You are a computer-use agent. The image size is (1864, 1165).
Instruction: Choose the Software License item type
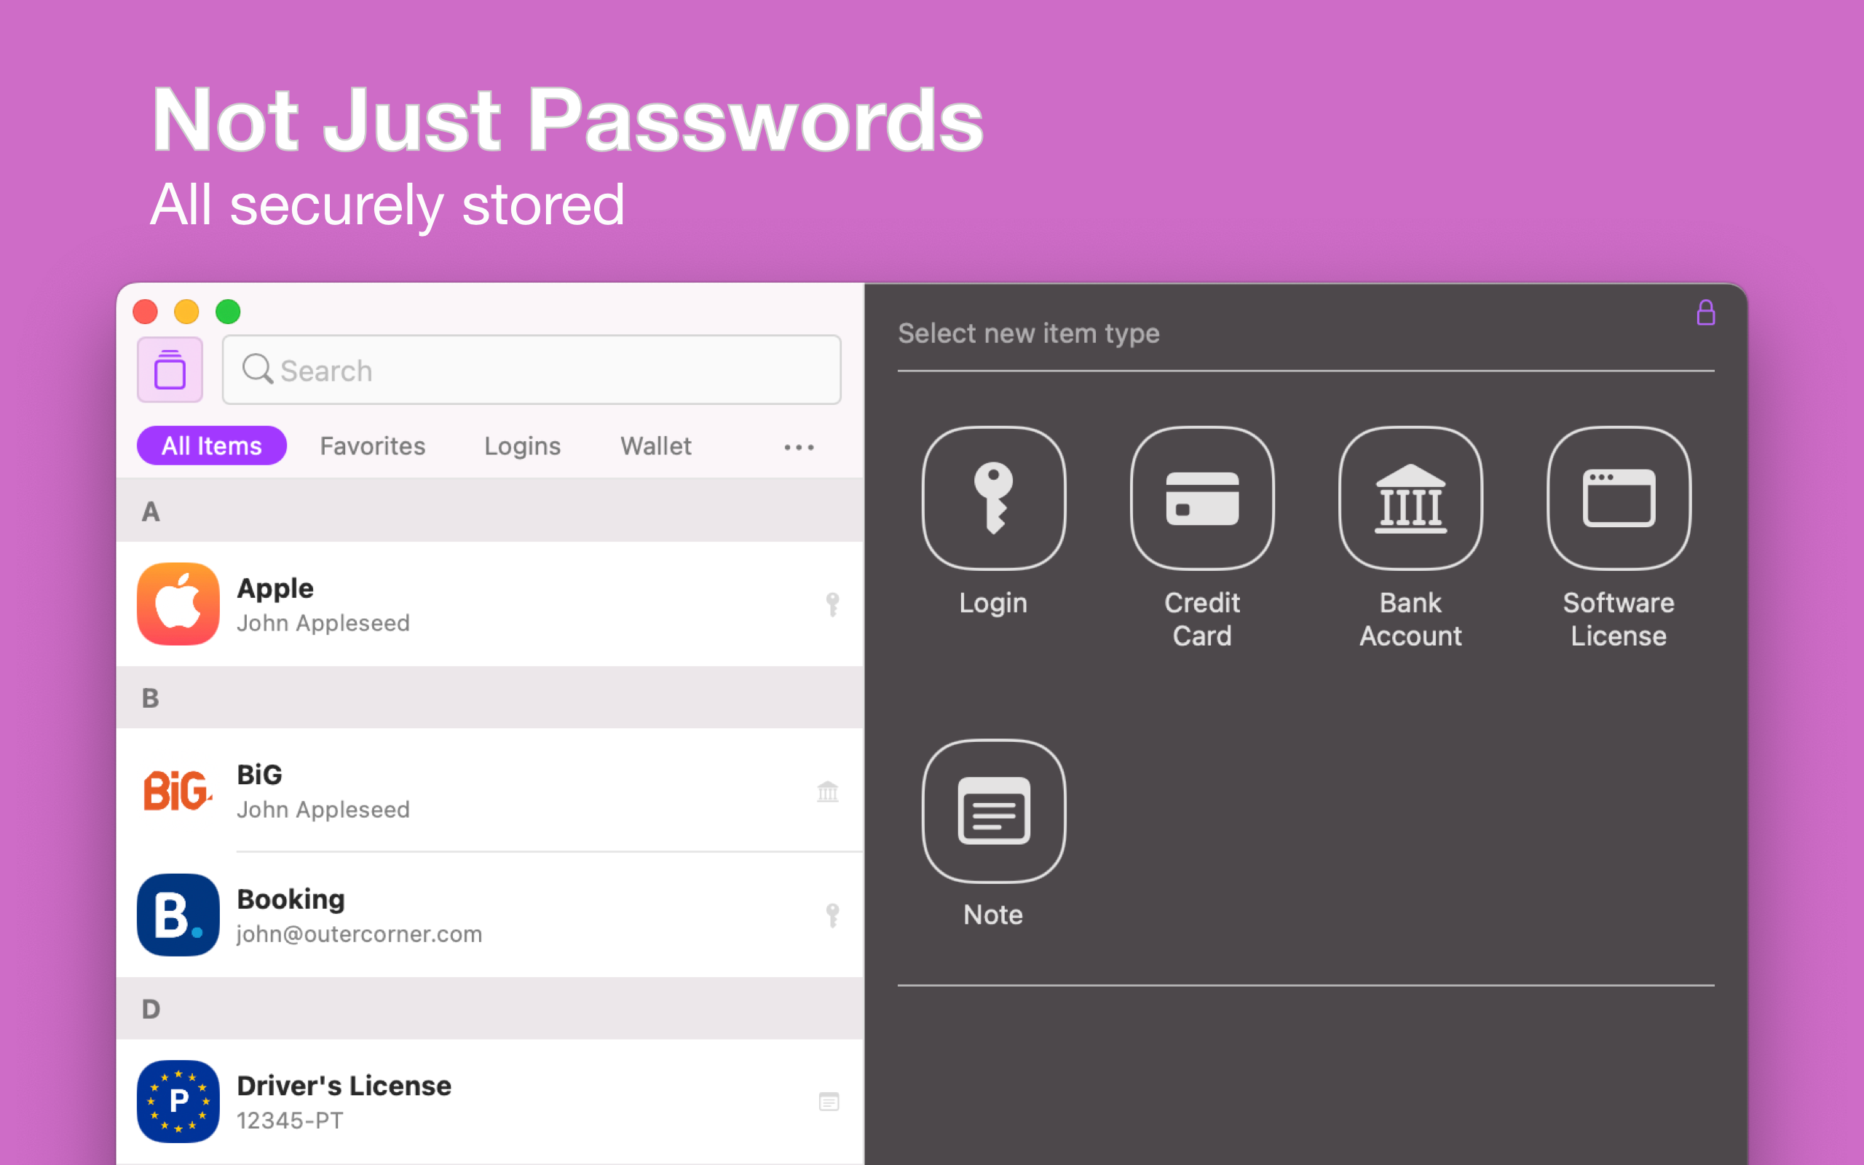click(x=1619, y=499)
